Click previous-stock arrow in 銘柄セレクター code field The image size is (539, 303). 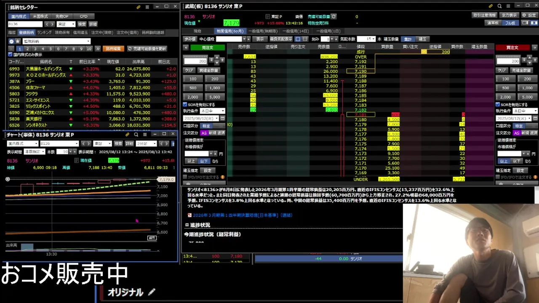(47, 24)
